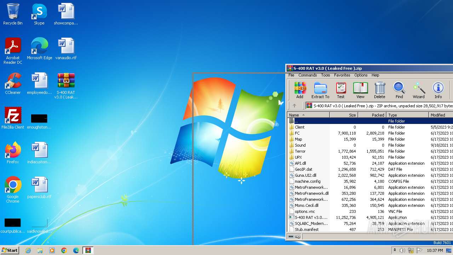Open Windows Explorer folder taskbar icon
Screen dimensions: 453x255
[x=40, y=250]
